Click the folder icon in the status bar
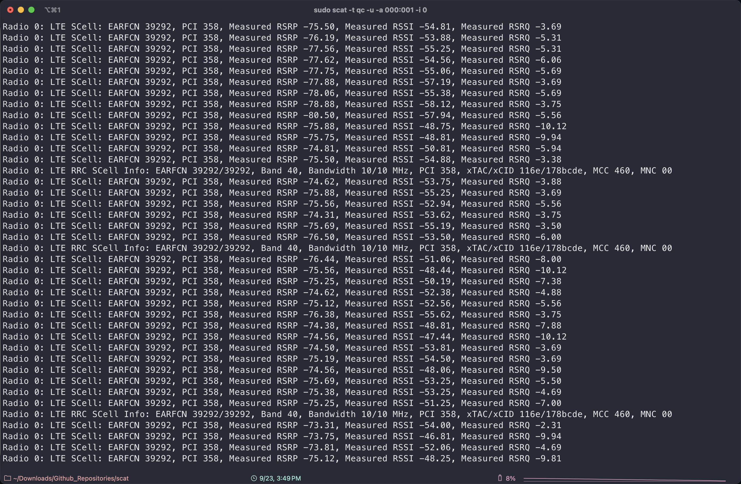741x484 pixels. [7, 478]
